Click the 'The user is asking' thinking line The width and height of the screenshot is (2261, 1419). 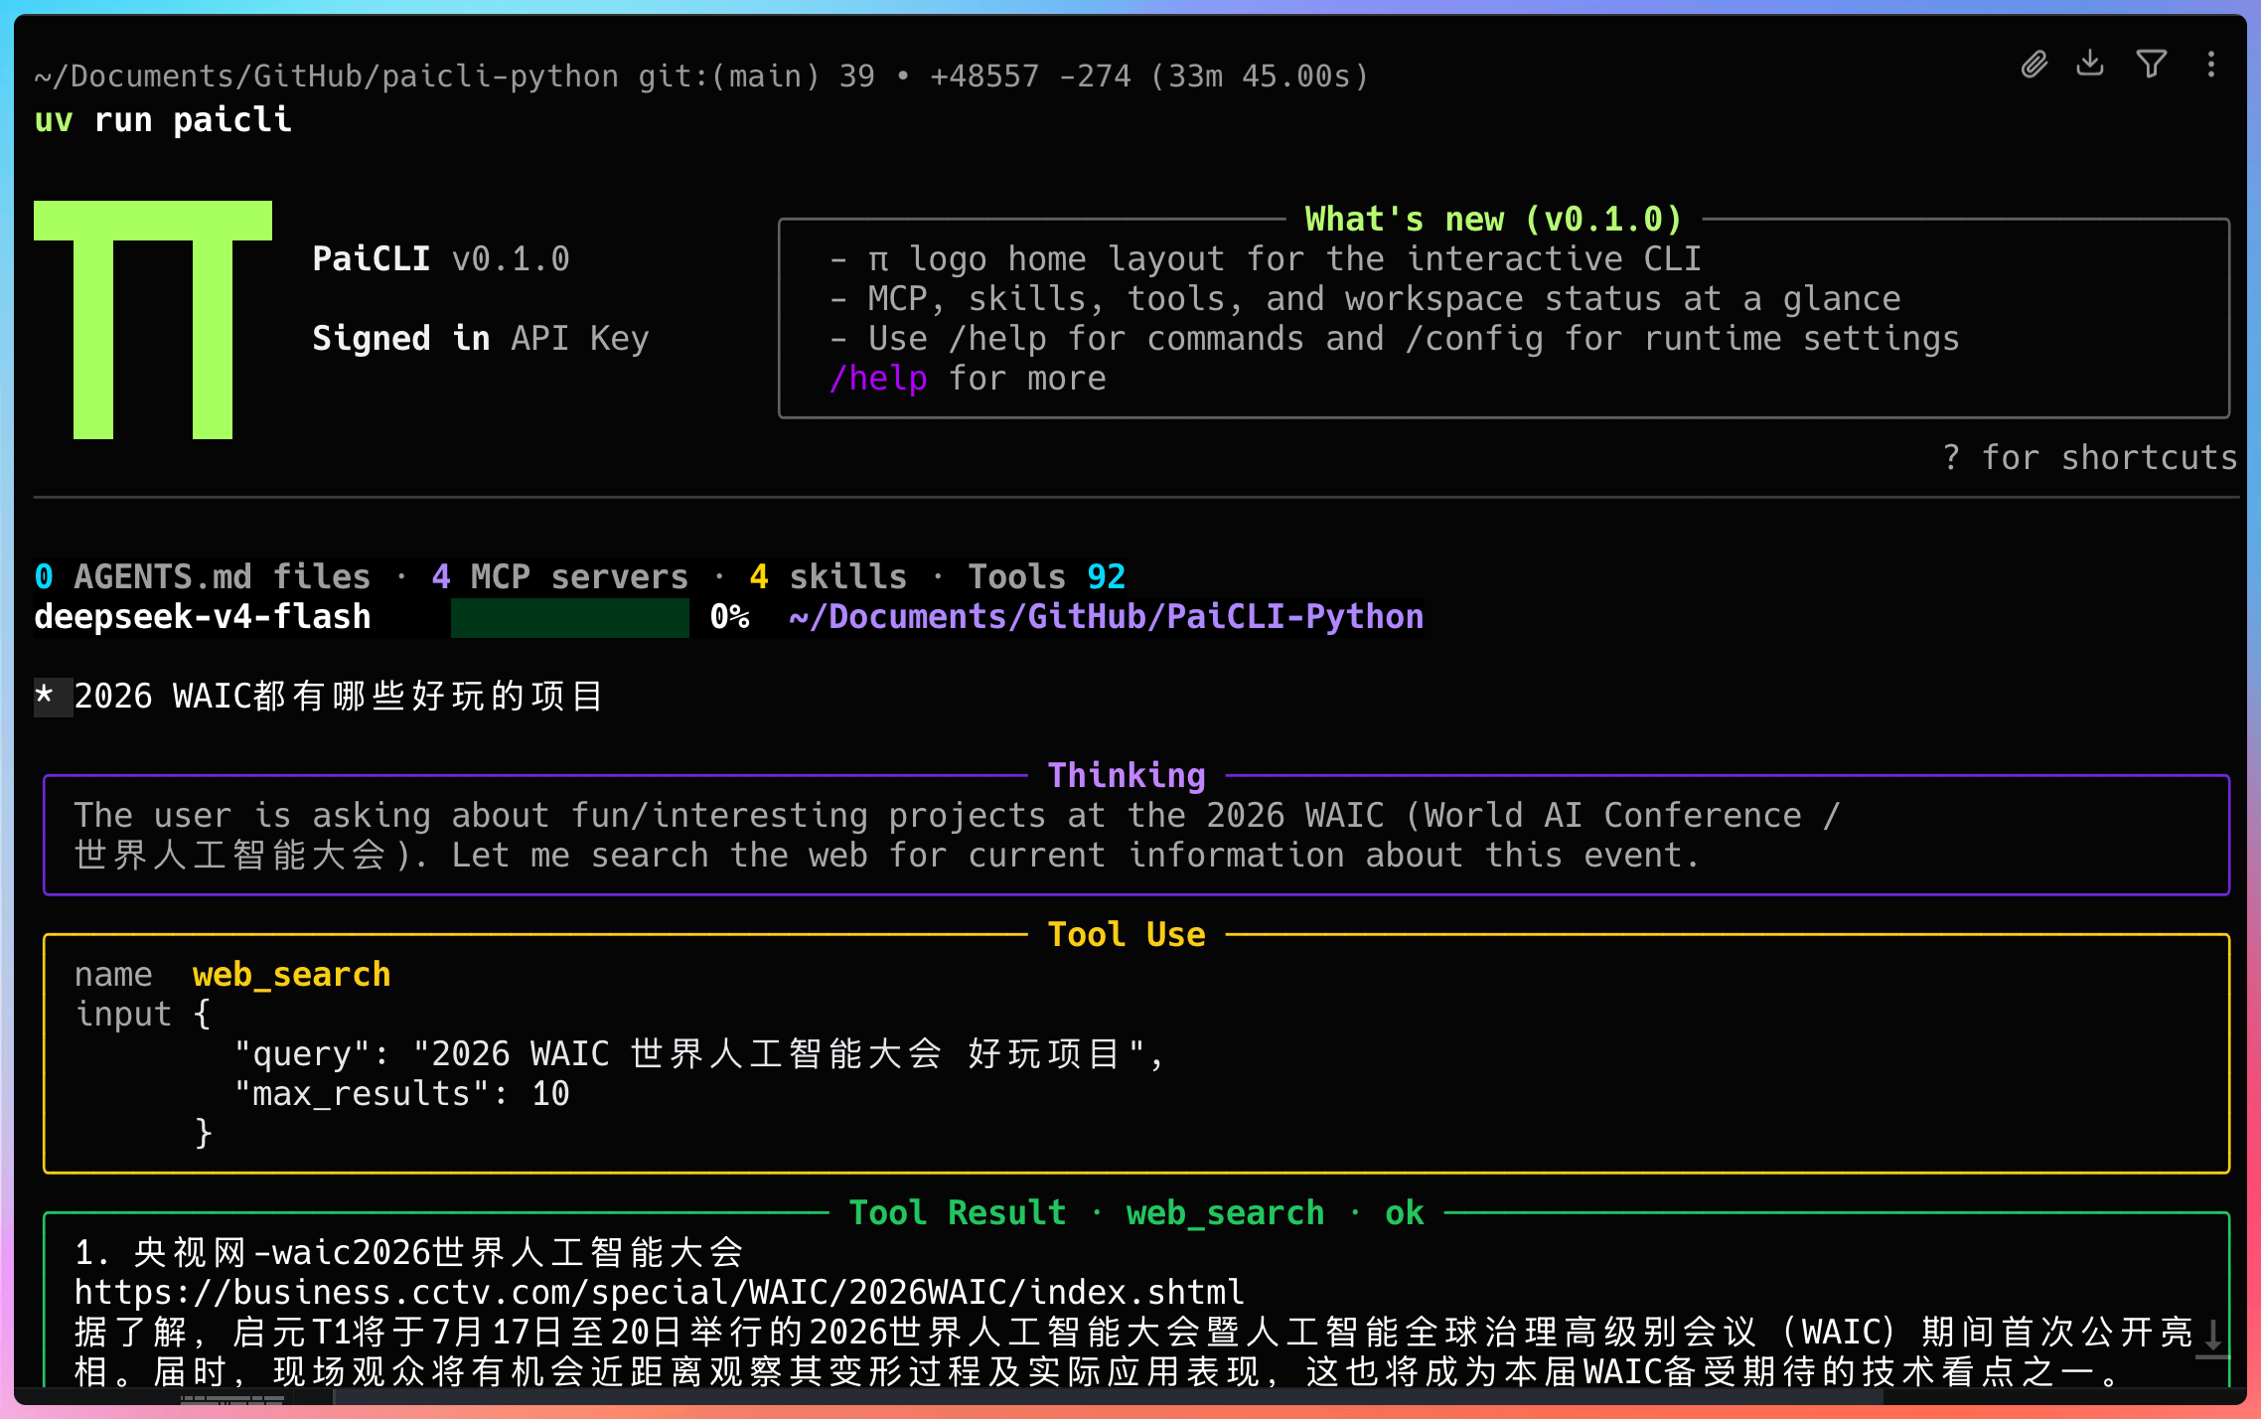(957, 816)
